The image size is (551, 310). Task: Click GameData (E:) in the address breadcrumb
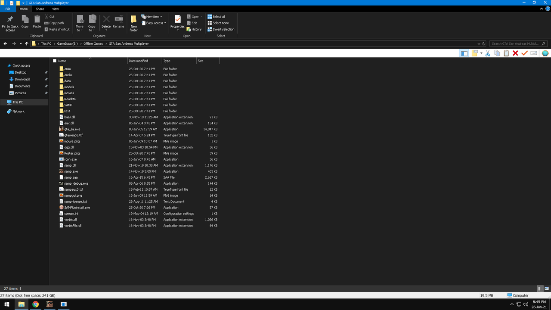coord(68,43)
